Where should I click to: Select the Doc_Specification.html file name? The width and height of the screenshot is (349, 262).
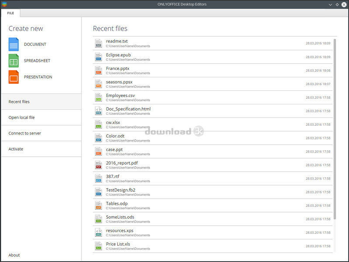pyautogui.click(x=128, y=109)
